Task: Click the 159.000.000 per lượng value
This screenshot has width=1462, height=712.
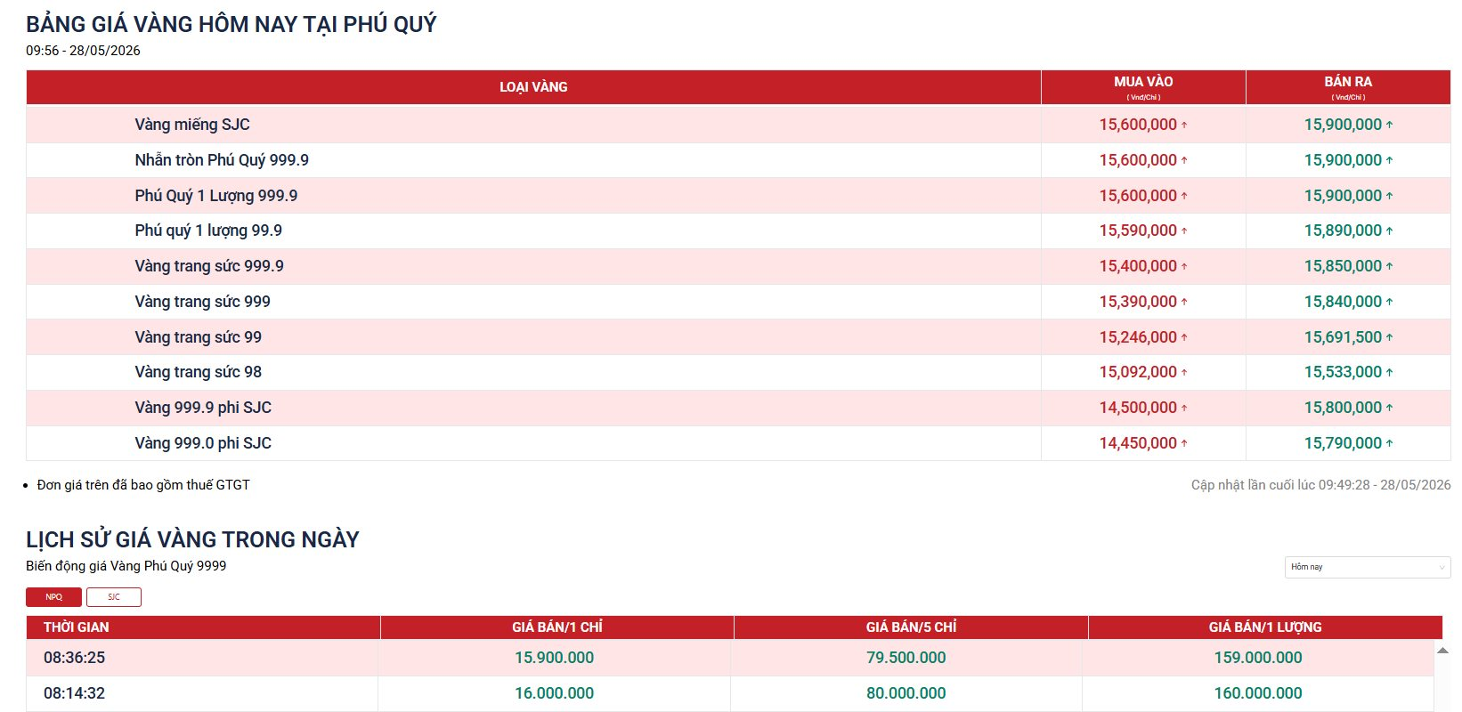Action: click(1258, 658)
